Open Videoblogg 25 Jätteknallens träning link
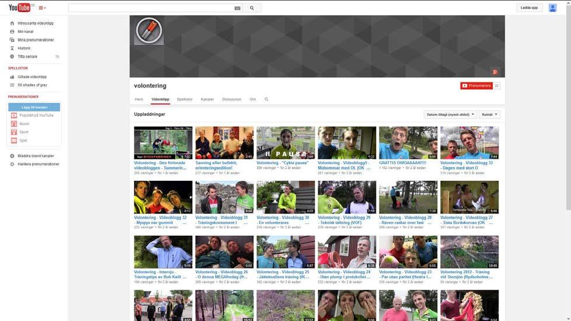The height and width of the screenshot is (321, 571). [283, 274]
